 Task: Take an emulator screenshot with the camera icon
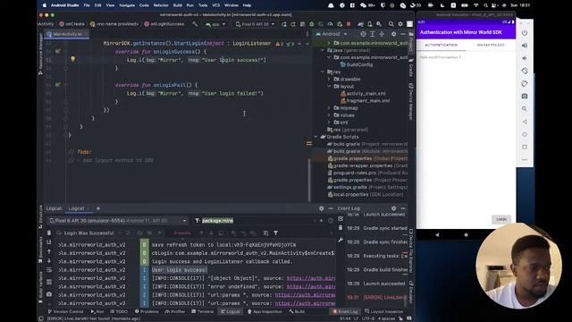coord(525,96)
